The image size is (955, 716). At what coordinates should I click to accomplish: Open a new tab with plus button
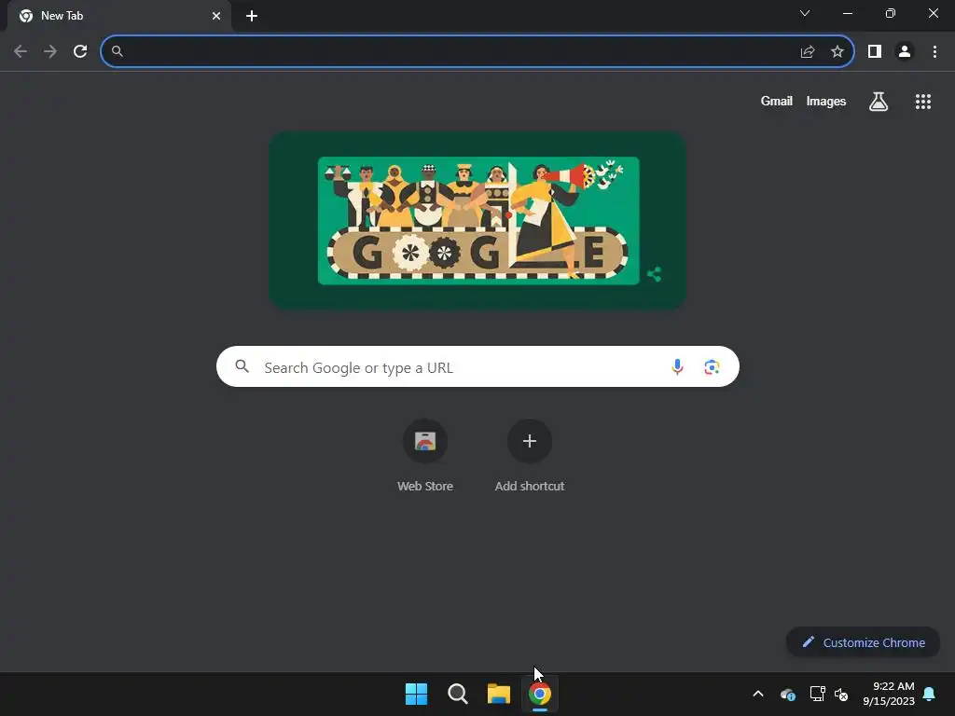252,16
